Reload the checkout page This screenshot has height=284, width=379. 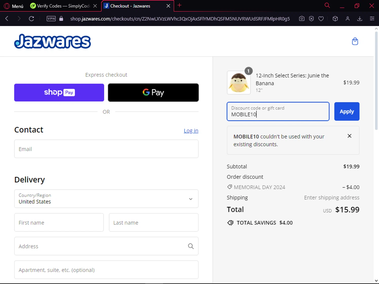[31, 18]
